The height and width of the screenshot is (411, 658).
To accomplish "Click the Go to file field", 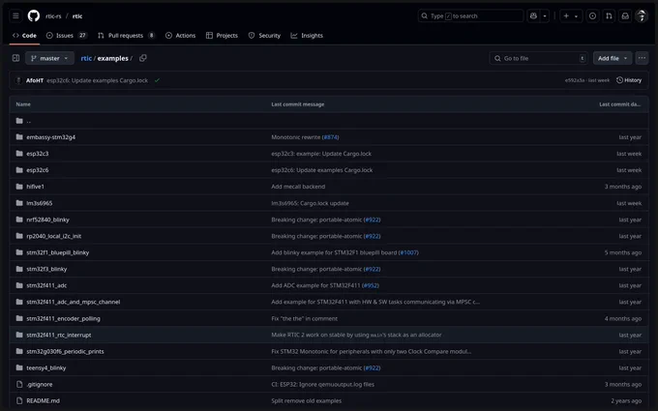I will coord(539,58).
